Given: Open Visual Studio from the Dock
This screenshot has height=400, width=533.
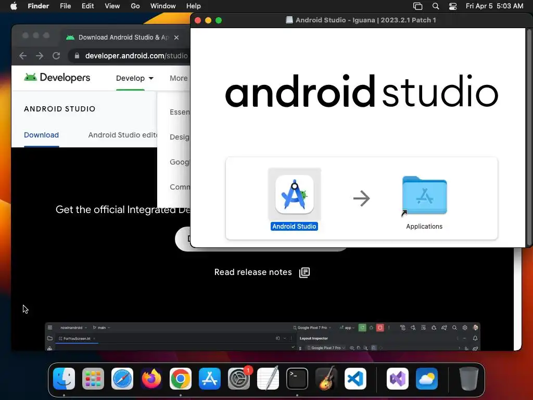Looking at the screenshot, I should pyautogui.click(x=397, y=379).
